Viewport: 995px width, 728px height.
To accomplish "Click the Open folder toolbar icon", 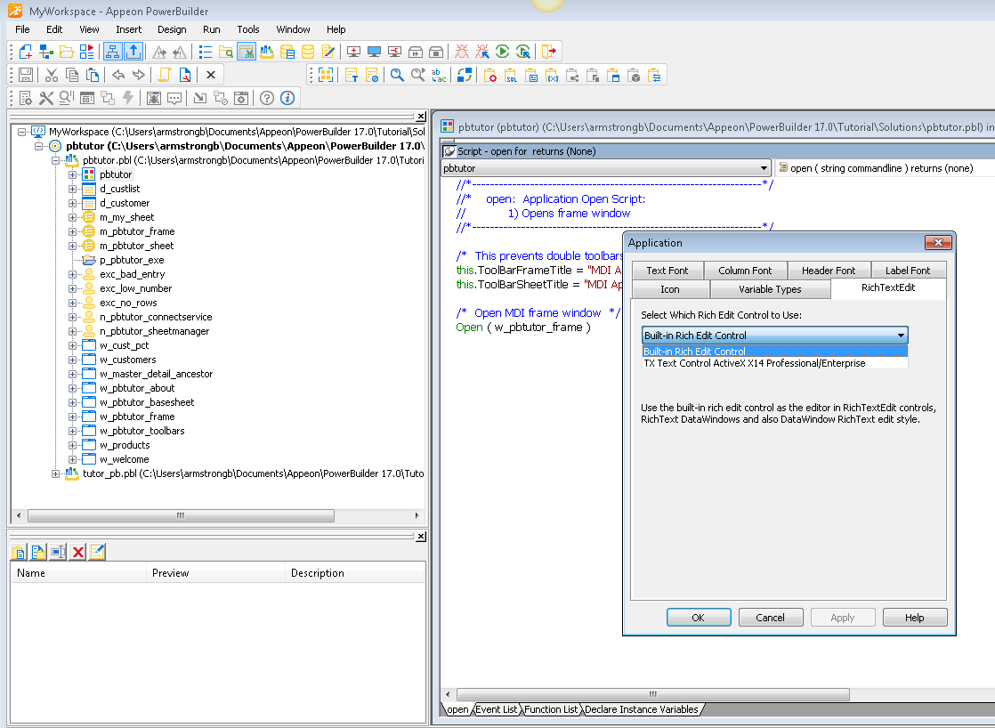I will [x=66, y=52].
